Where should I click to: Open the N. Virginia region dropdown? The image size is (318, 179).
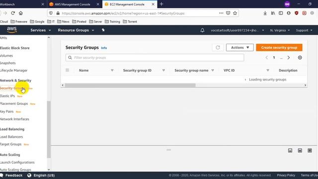tap(280, 30)
